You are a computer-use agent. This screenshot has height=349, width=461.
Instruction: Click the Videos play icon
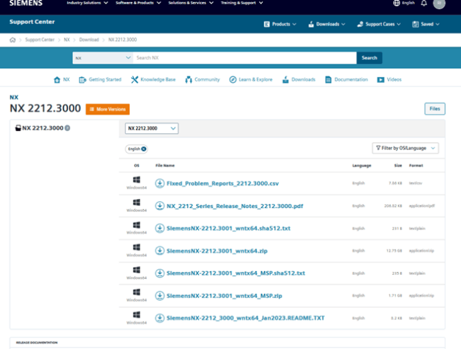381,80
